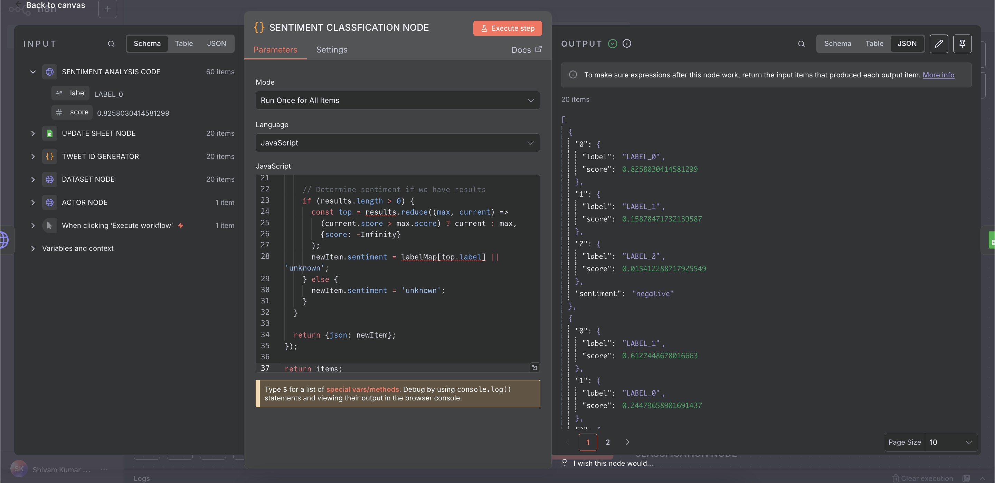Click the Execute step button

(507, 28)
